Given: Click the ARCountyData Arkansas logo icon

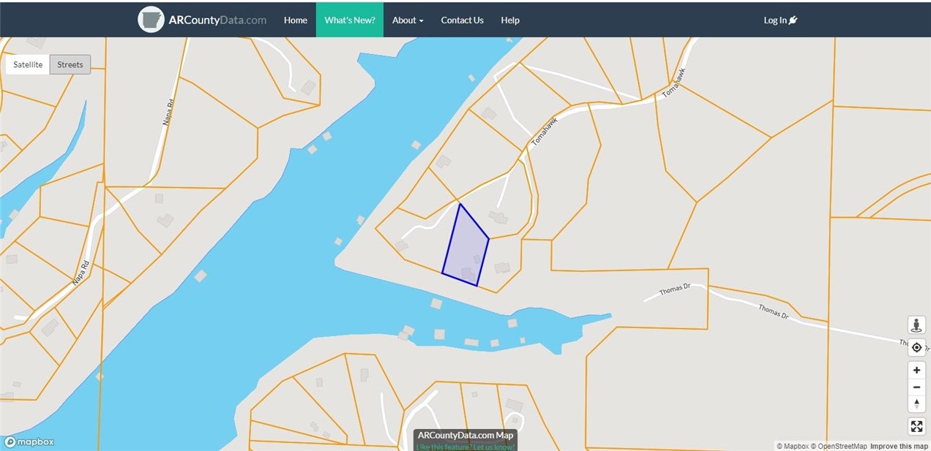Looking at the screenshot, I should pos(151,20).
